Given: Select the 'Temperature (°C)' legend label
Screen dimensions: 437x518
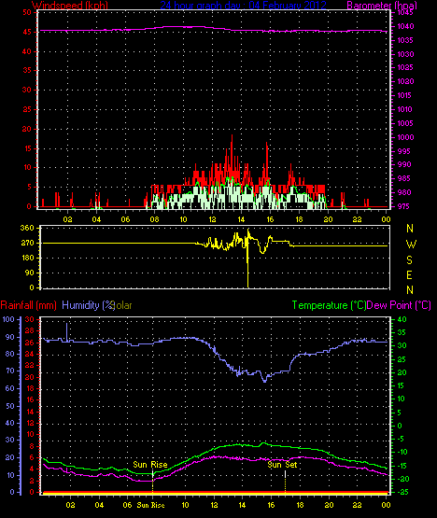Looking at the screenshot, I should click(329, 305).
